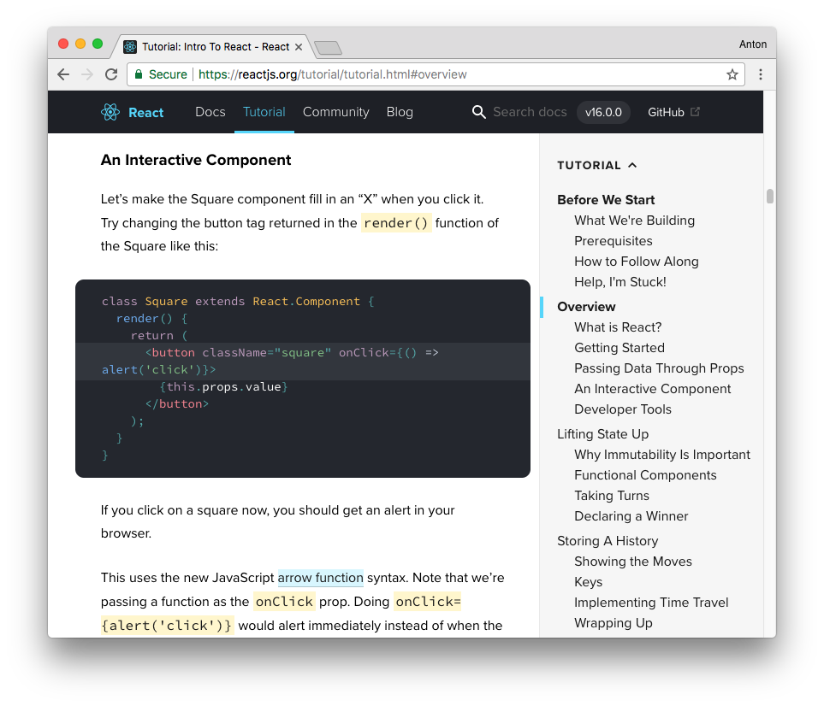Open What is React? link
824x706 pixels.
618,327
